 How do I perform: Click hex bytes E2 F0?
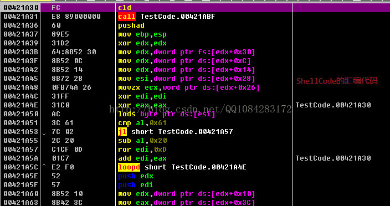pos(63,167)
